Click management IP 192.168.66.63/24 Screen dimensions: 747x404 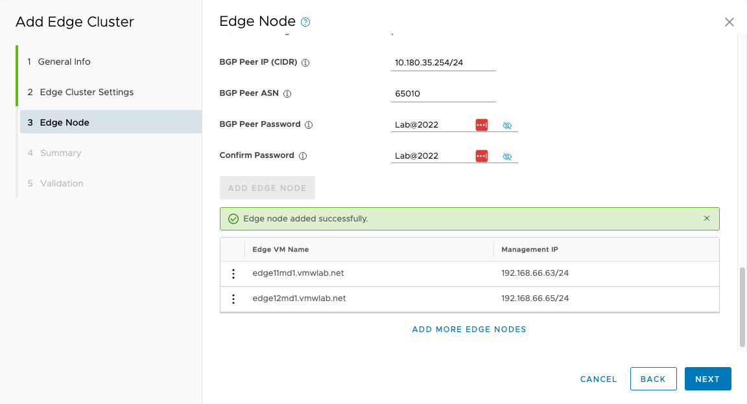pyautogui.click(x=535, y=273)
